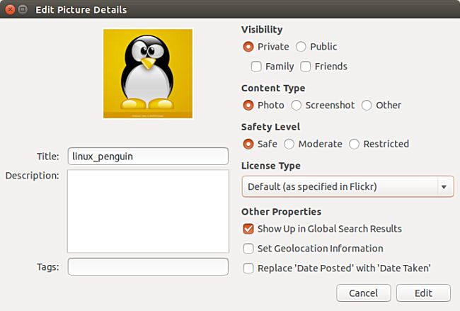Close the Edit Picture Details window
Screen dimensions: 460x311
click(9, 10)
